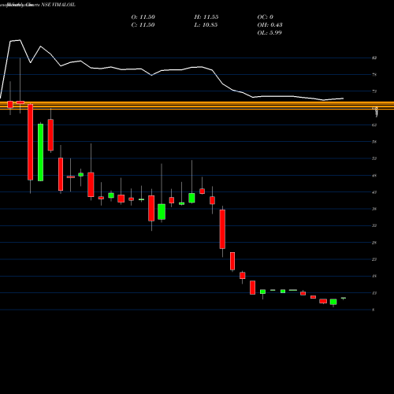Click the '38' price axis label
This screenshot has height=394, width=394.
[x=374, y=209]
